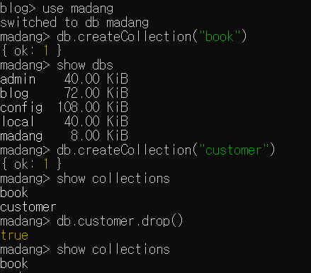Click the green "customer" string argument
The height and width of the screenshot is (273, 311).
click(x=234, y=150)
